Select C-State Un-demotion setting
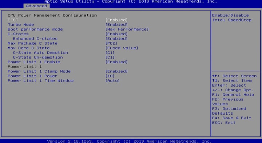The height and width of the screenshot is (143, 262). coord(38,57)
